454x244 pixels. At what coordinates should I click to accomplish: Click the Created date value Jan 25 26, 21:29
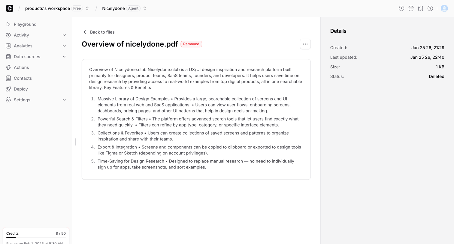pos(428,48)
